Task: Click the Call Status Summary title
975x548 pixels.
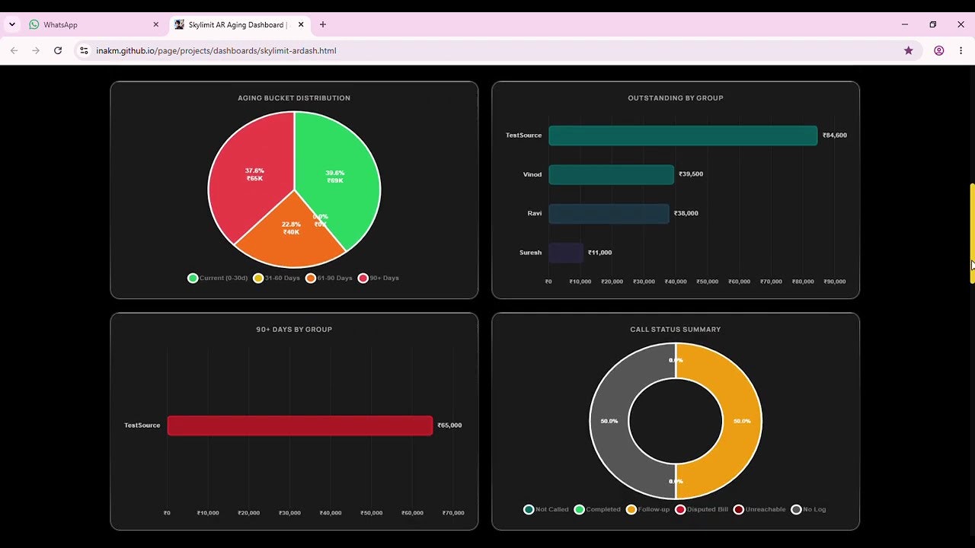Action: click(x=676, y=330)
